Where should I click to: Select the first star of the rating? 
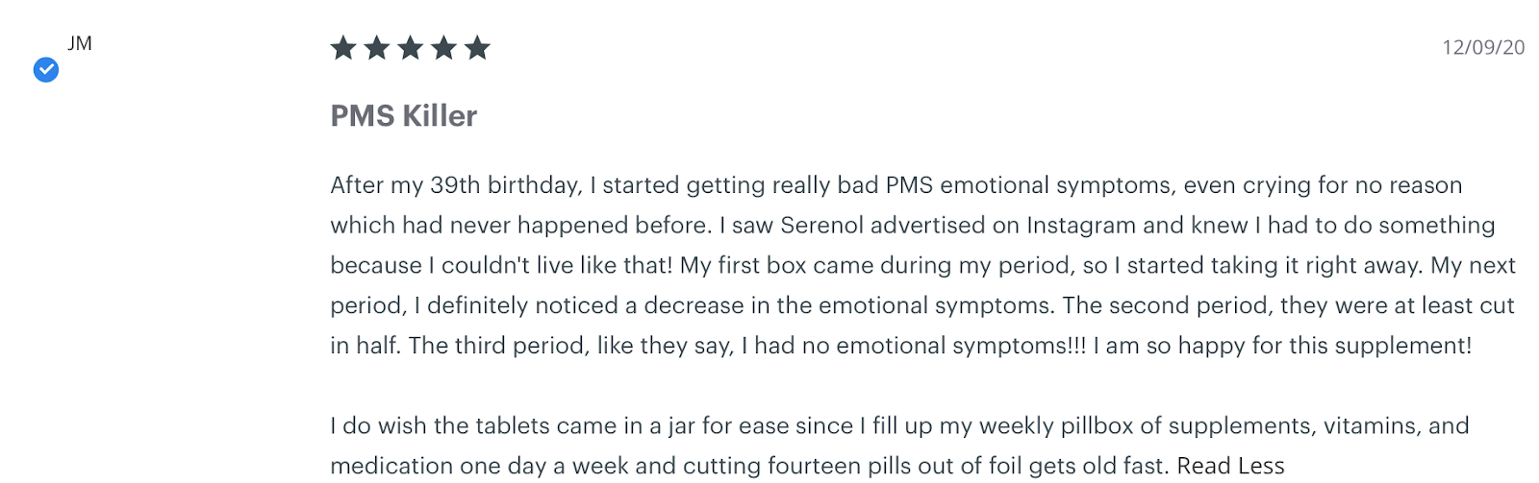343,47
